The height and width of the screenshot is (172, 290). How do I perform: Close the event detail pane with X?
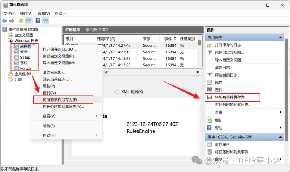tap(198, 72)
